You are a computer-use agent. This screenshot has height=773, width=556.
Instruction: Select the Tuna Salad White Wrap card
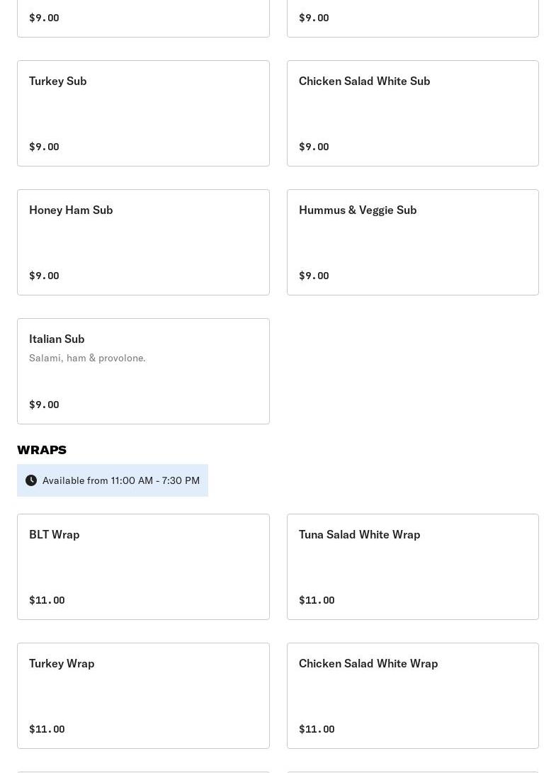click(412, 567)
